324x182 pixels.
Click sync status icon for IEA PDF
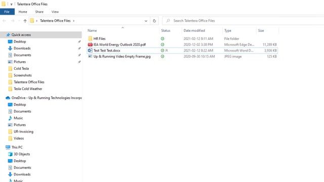[x=163, y=44]
